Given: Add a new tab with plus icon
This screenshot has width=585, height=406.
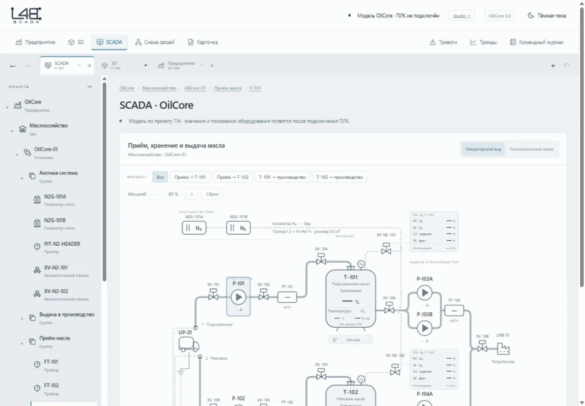Looking at the screenshot, I should coord(553,66).
